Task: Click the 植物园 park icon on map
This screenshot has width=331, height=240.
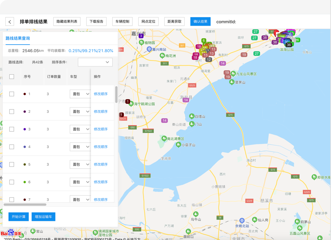Action: coord(141,43)
